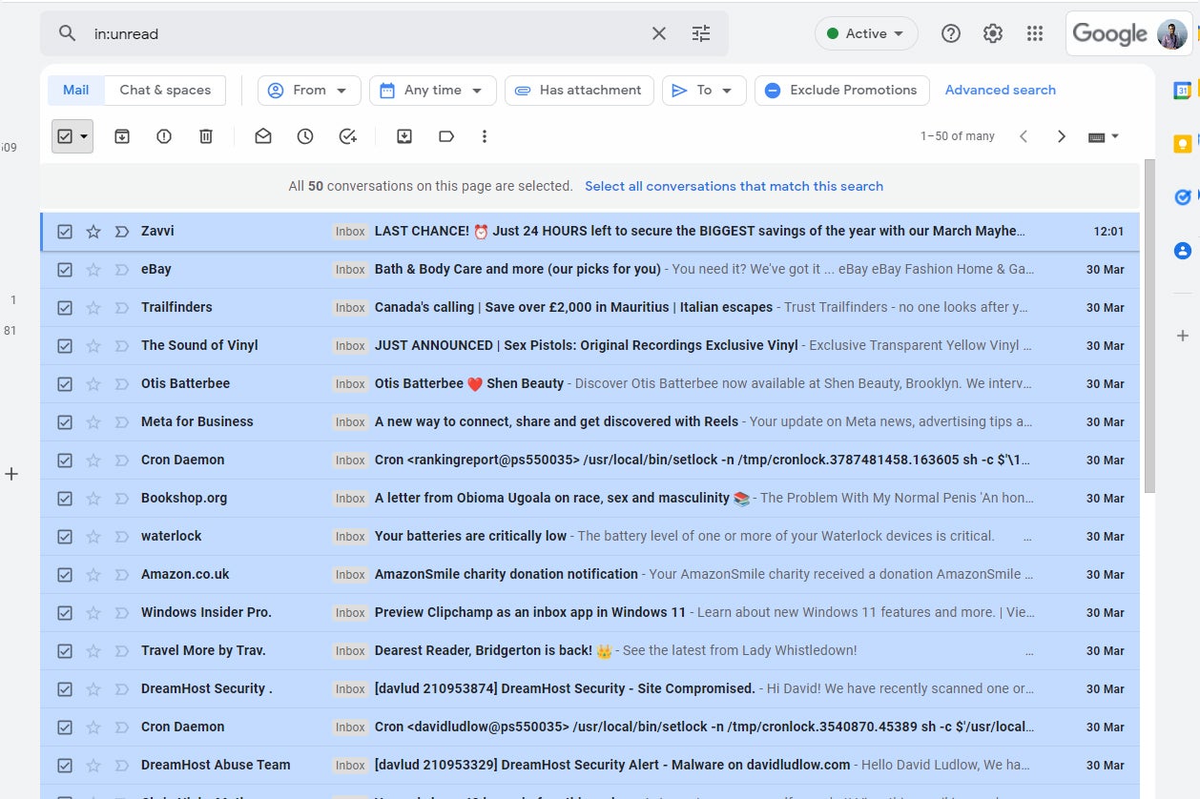The width and height of the screenshot is (1200, 799).
Task: Uncheck the Windows Insider Pro. checkbox
Action: [65, 613]
